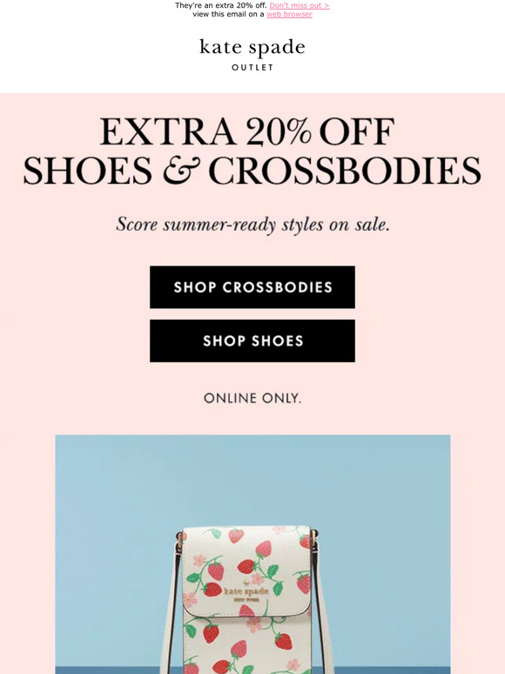Click the gold kate spade lettering on bag

point(246,591)
